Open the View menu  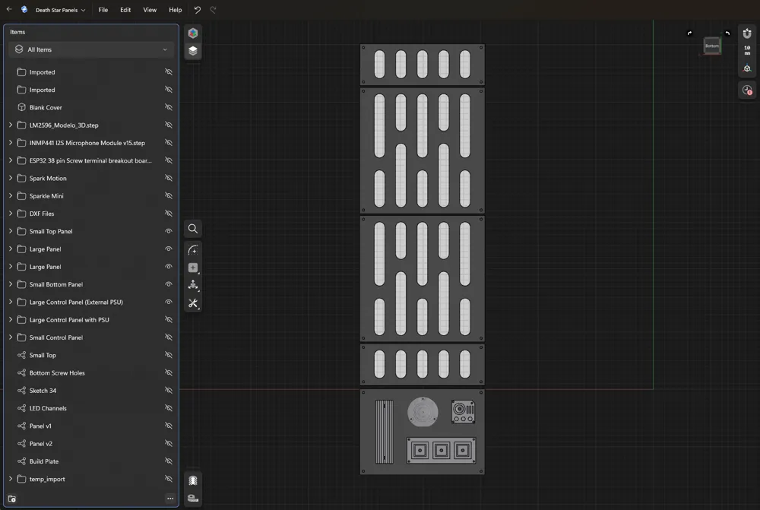[150, 10]
